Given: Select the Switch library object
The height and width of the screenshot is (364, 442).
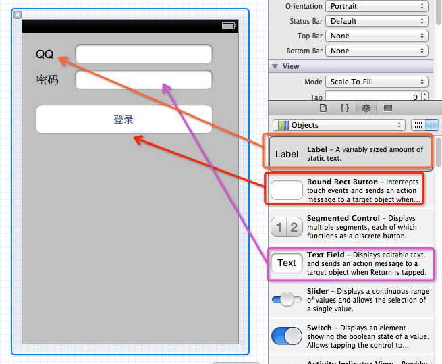Looking at the screenshot, I should [350, 336].
